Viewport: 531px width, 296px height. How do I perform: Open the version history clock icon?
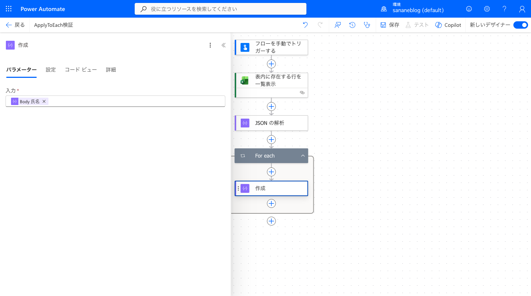coord(352,25)
